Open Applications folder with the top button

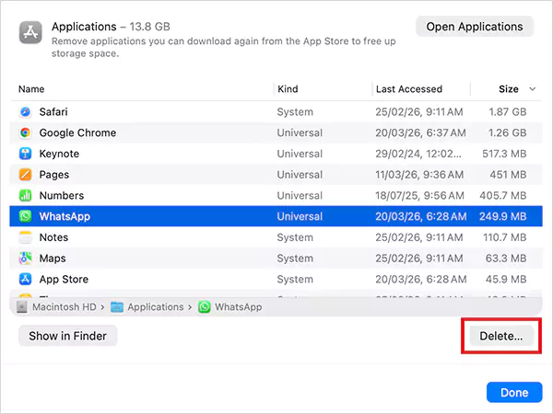[475, 27]
